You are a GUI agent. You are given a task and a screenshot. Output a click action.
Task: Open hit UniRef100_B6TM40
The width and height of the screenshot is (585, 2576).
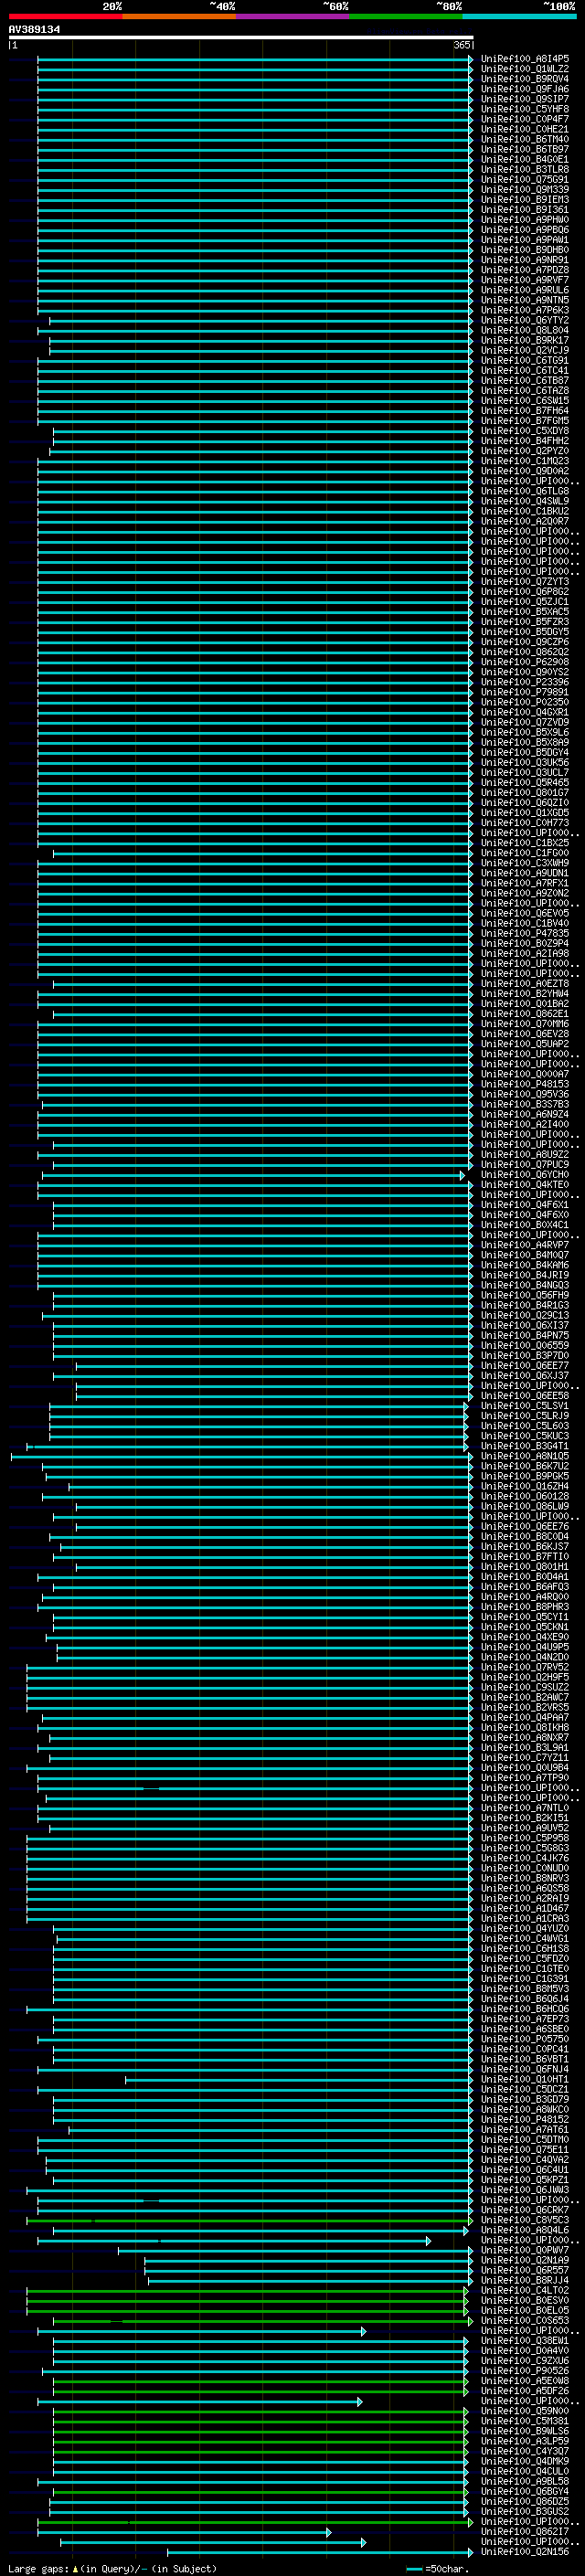525,139
